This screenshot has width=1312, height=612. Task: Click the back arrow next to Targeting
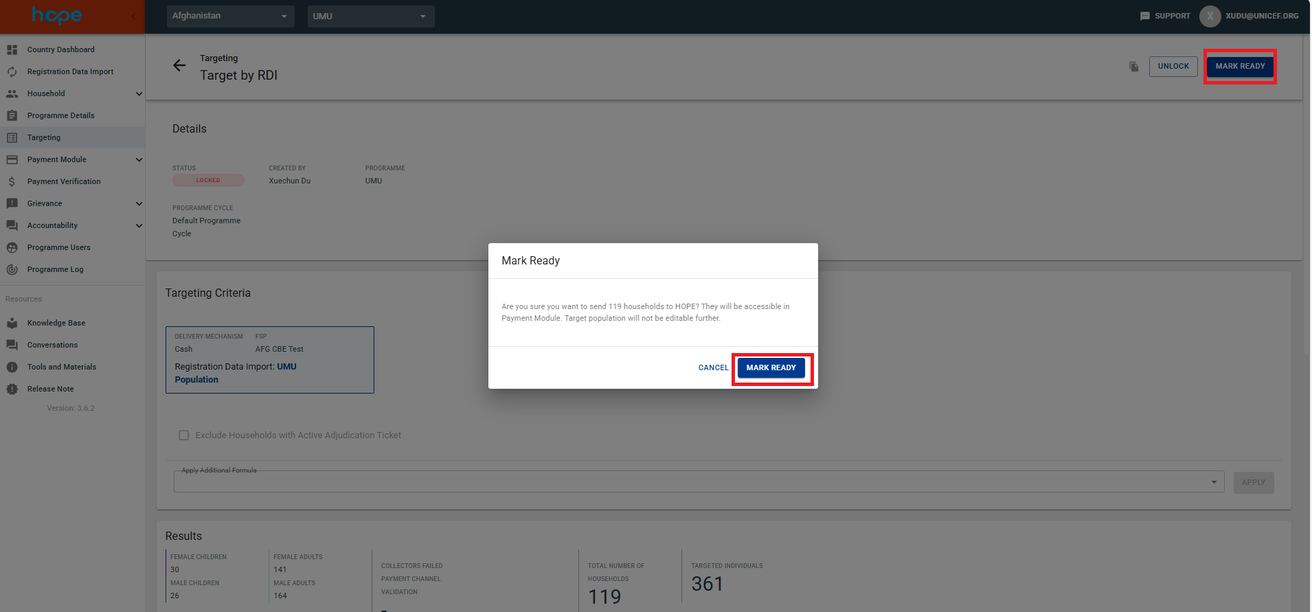(179, 65)
